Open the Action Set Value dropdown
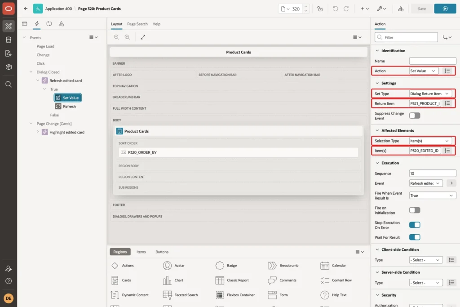 click(424, 71)
